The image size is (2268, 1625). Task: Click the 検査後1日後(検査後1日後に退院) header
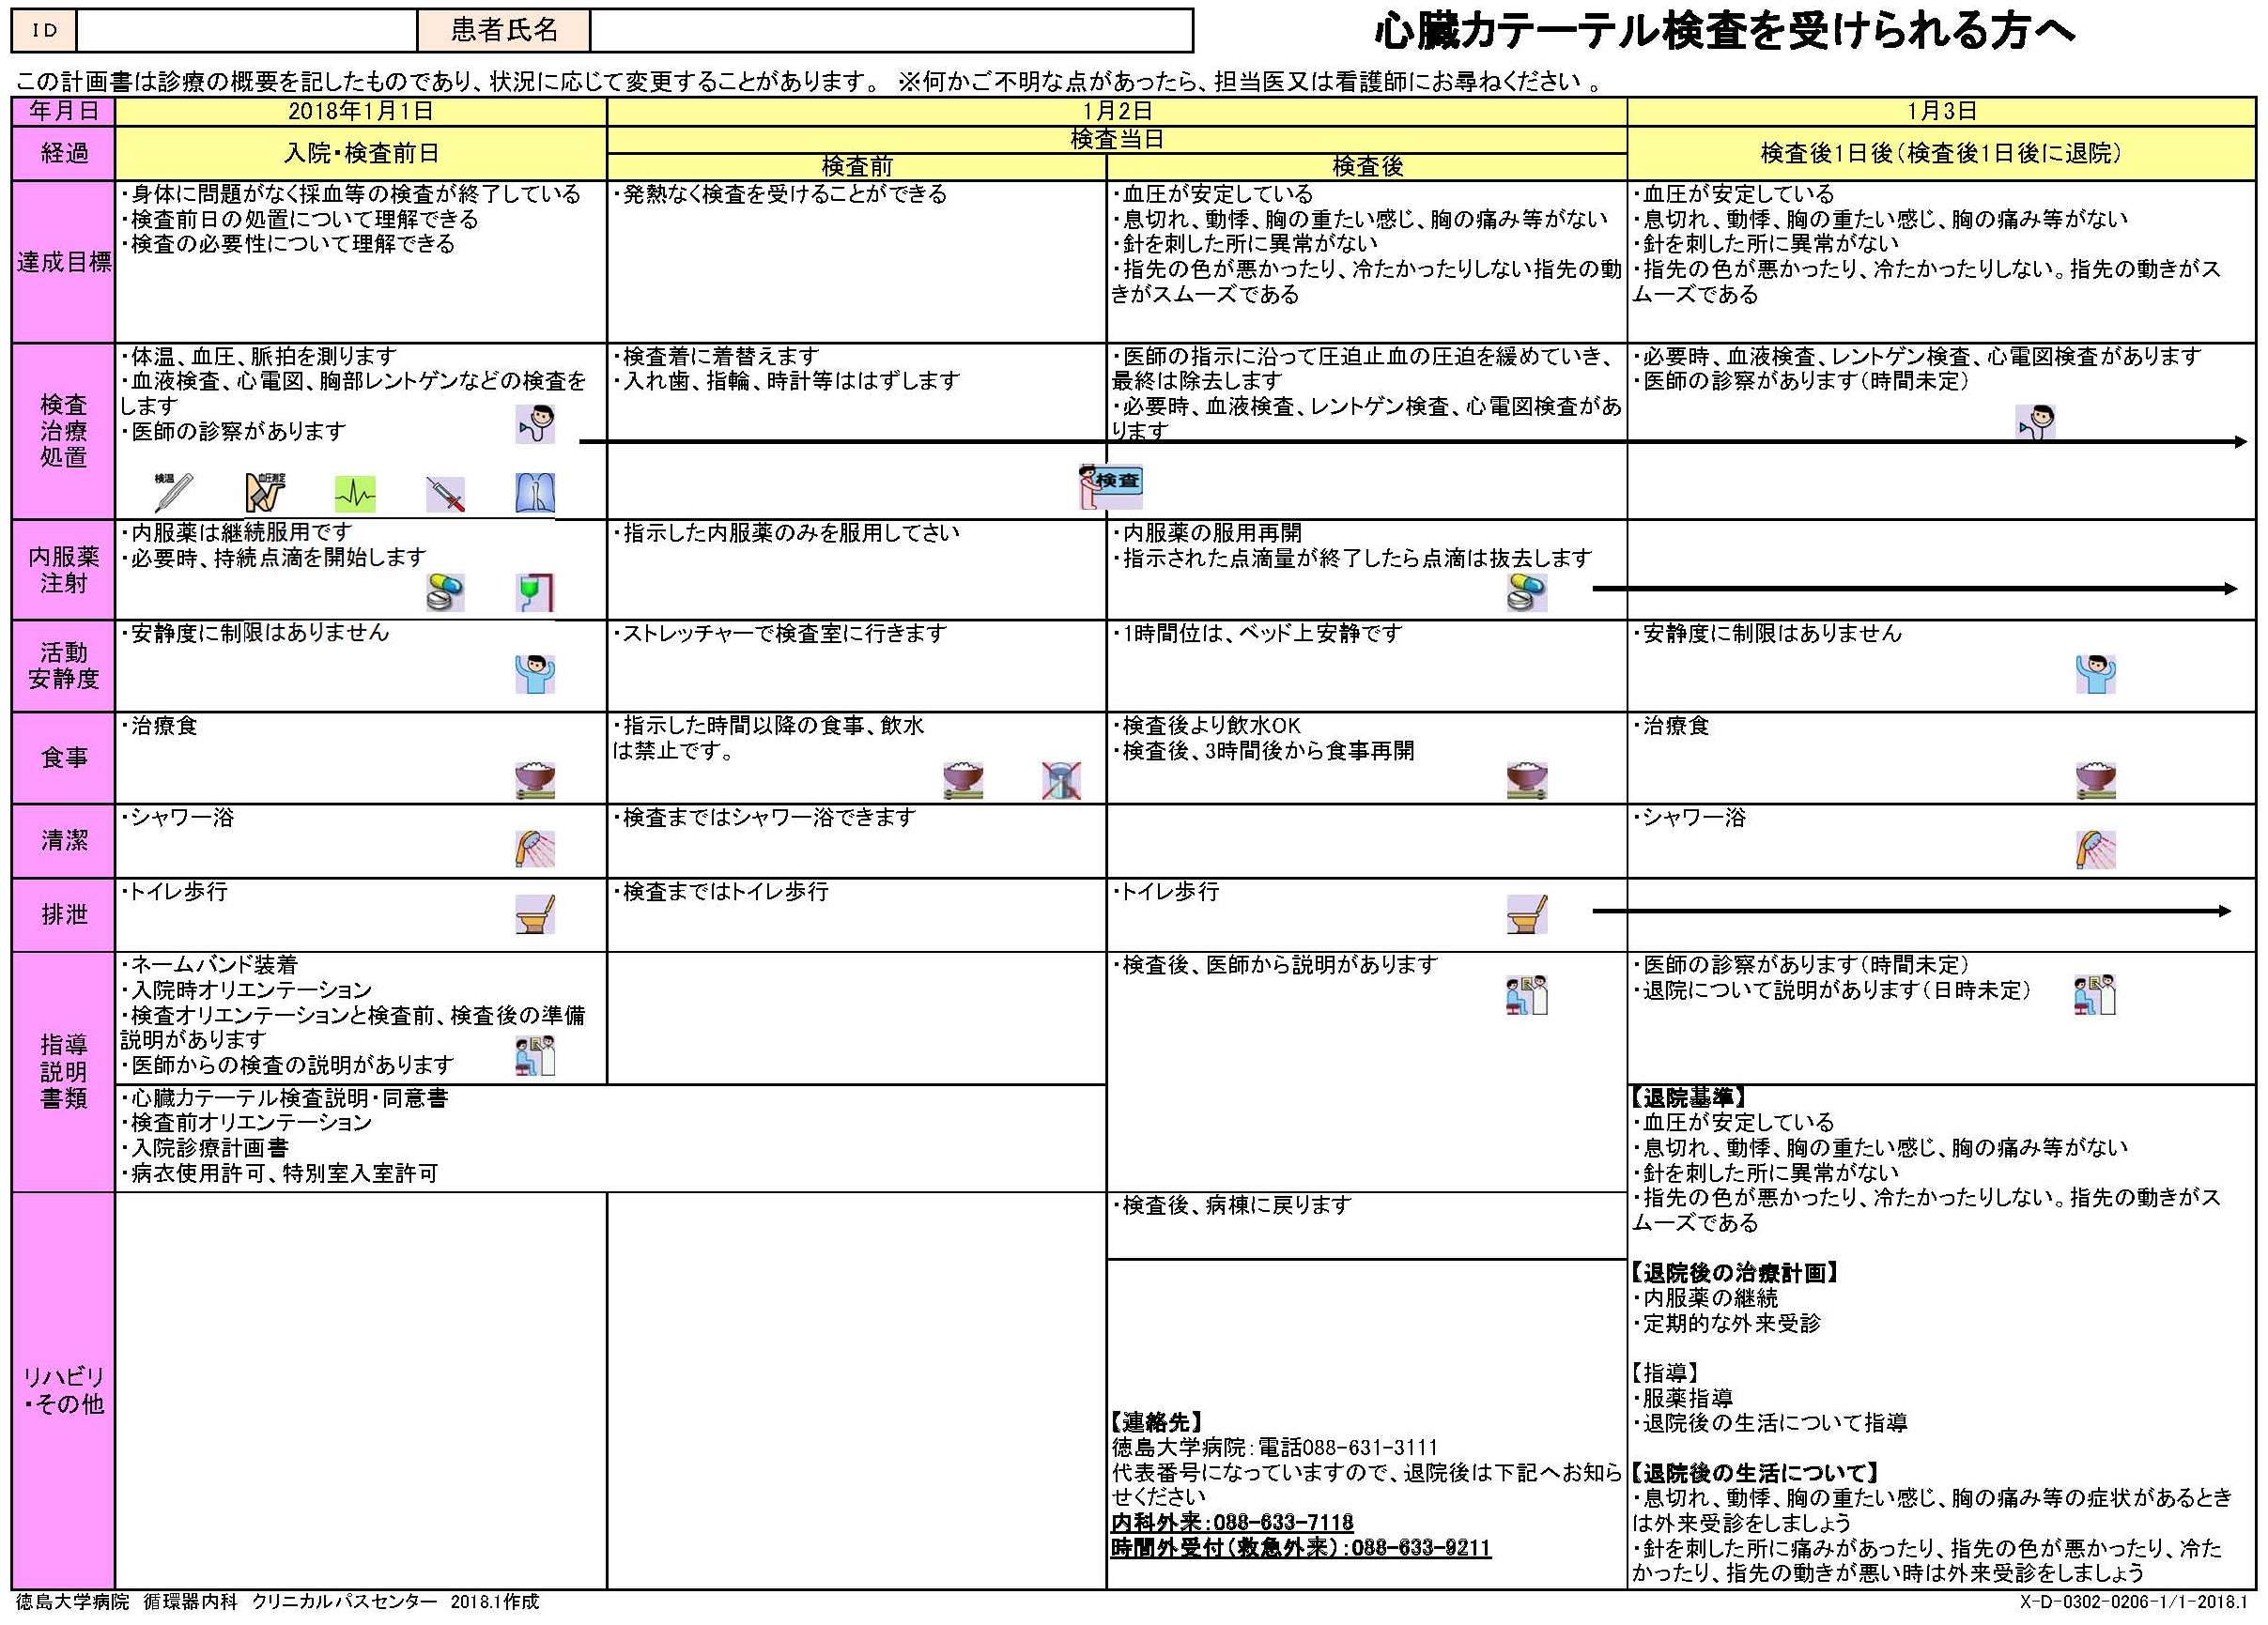[1941, 153]
